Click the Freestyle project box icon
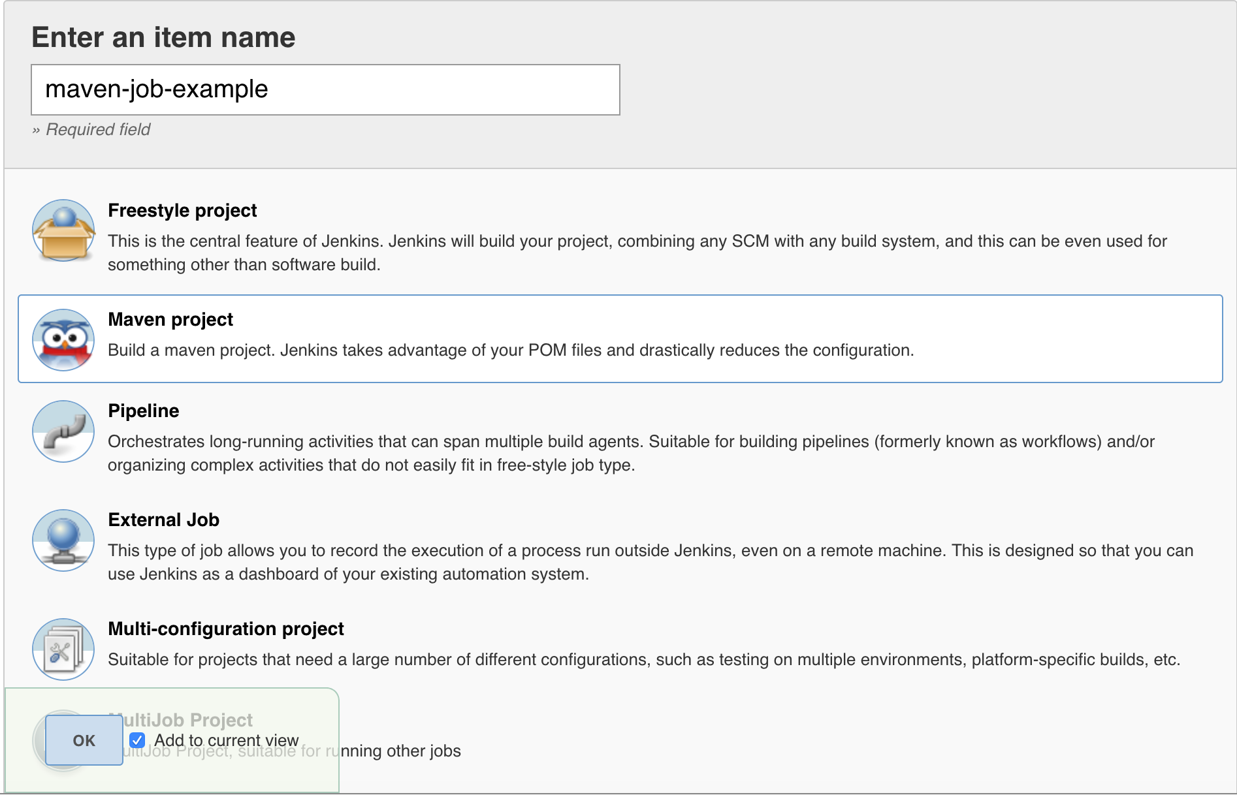Image resolution: width=1237 pixels, height=795 pixels. pos(63,230)
